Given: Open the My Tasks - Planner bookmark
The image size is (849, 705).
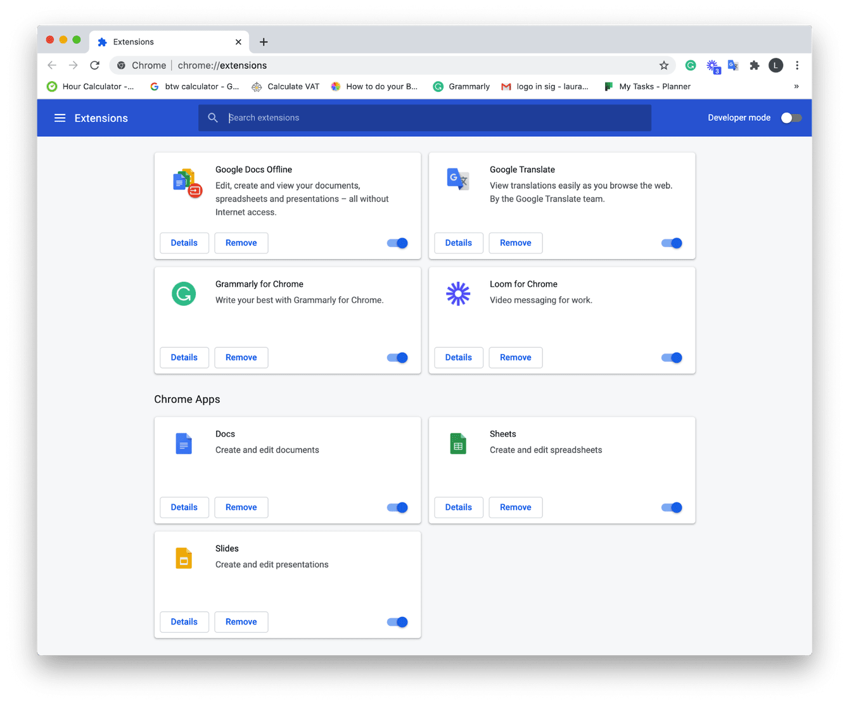Looking at the screenshot, I should pyautogui.click(x=647, y=87).
